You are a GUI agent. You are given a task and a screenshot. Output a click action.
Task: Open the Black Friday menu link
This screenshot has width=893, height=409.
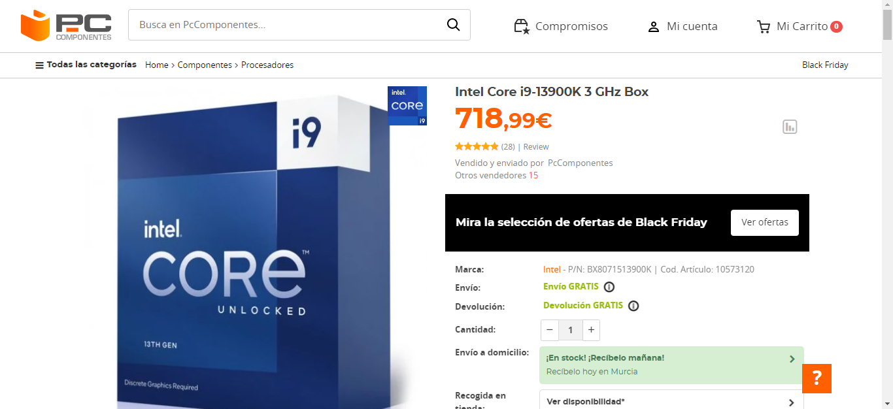[825, 65]
